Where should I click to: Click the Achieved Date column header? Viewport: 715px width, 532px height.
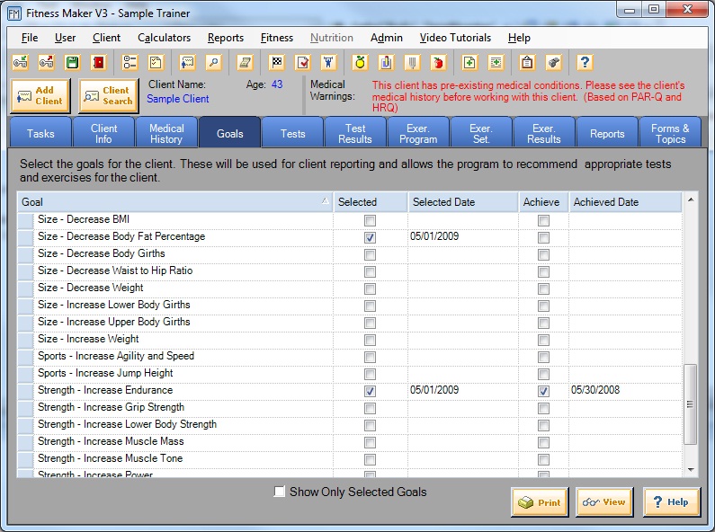coord(625,202)
